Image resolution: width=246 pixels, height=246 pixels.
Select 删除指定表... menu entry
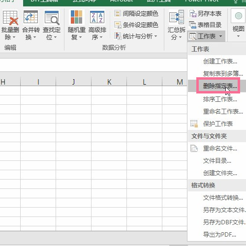pyautogui.click(x=216, y=86)
